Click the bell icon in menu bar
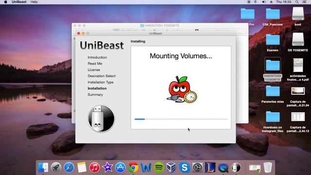This screenshot has height=175, width=311. [x=256, y=2]
